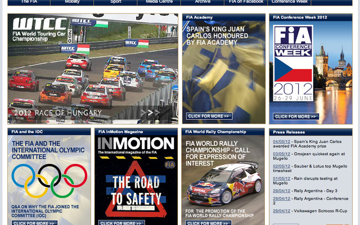Viewport: 360px width, 225px height.
Task: Click FIA Academy 'Click for more' button
Action: tap(209, 116)
